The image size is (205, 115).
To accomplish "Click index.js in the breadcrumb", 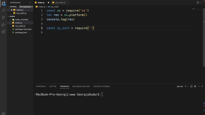I will pyautogui.click(x=42, y=7).
